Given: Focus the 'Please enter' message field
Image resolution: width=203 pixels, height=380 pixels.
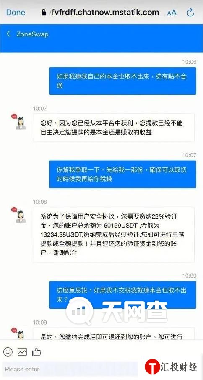Looking at the screenshot, I should pos(70,370).
